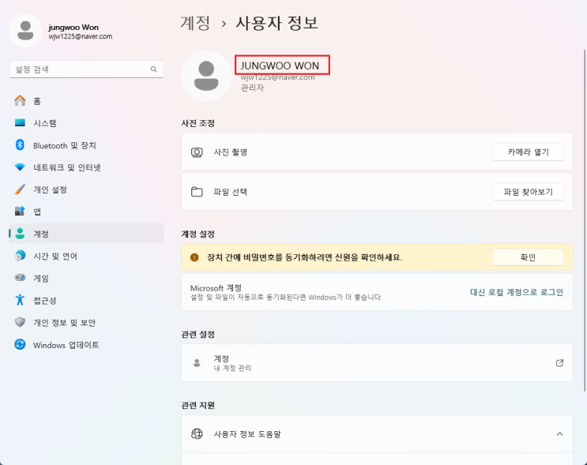Screen dimensions: 587x465
Task: Open the 계정 내 계정 관리 row
Action: point(377,363)
